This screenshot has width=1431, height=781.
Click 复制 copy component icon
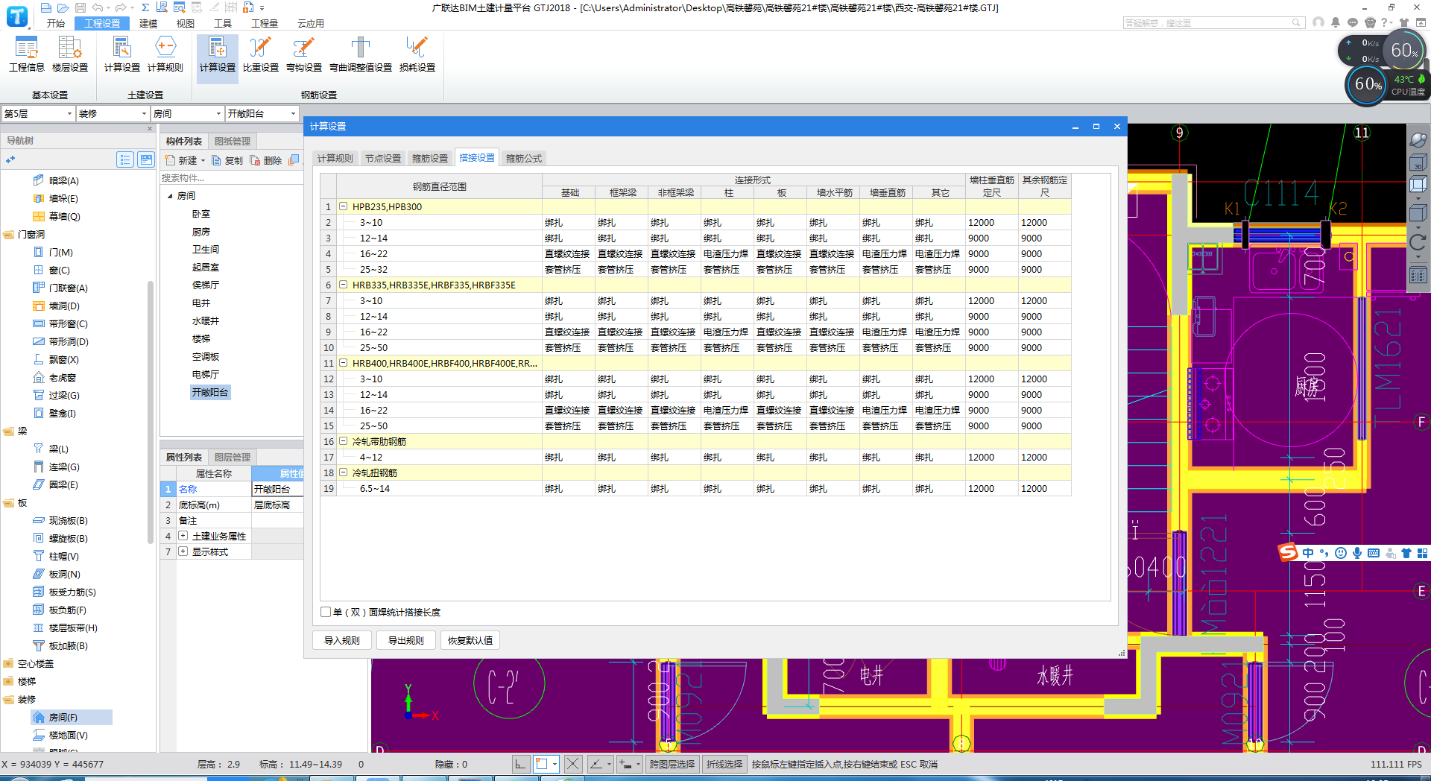[x=227, y=160]
